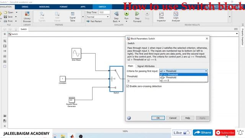The image size is (245, 138).
Task: Toggle Enable zero-crossing detection checkbox
Action: (x=128, y=86)
